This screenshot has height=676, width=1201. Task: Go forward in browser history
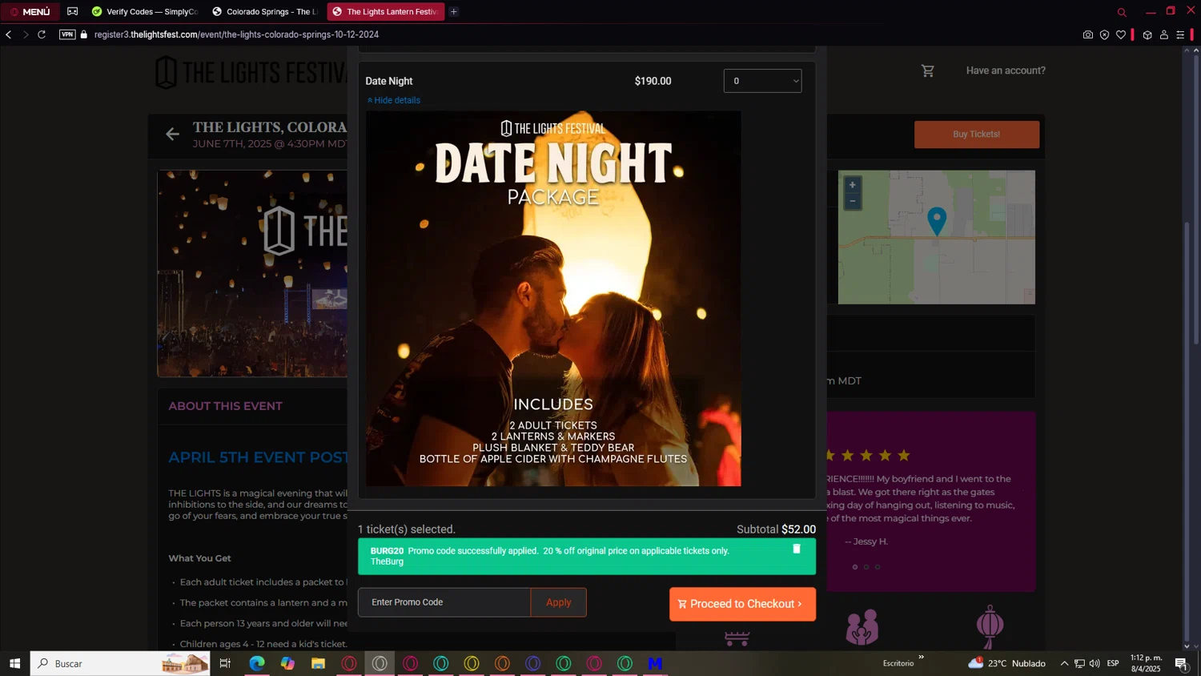pos(25,34)
